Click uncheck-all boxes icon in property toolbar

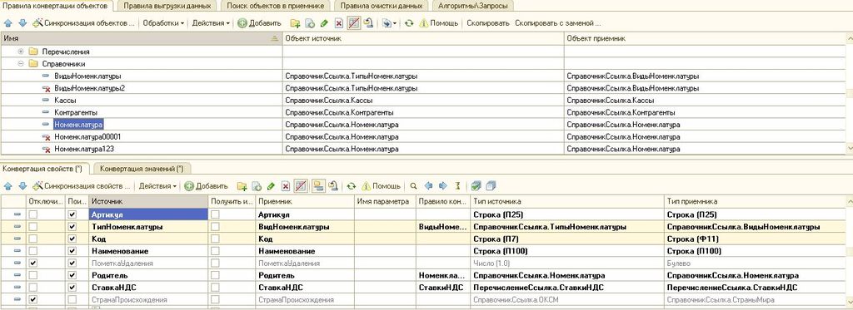(490, 185)
